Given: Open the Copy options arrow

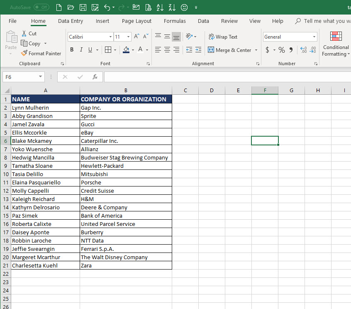Looking at the screenshot, I should pyautogui.click(x=46, y=44).
